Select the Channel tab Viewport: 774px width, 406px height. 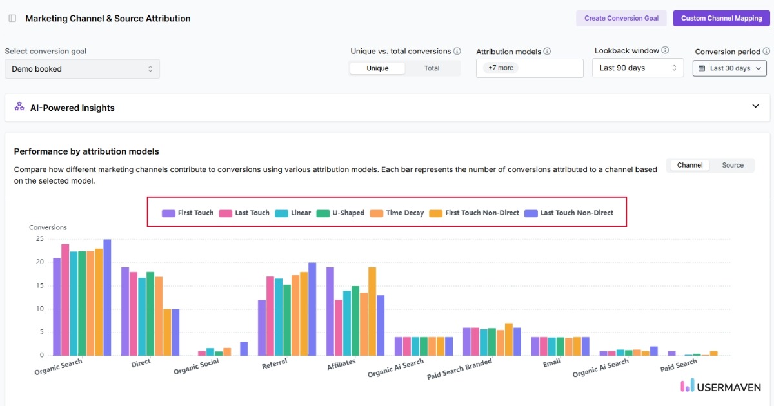click(x=689, y=165)
